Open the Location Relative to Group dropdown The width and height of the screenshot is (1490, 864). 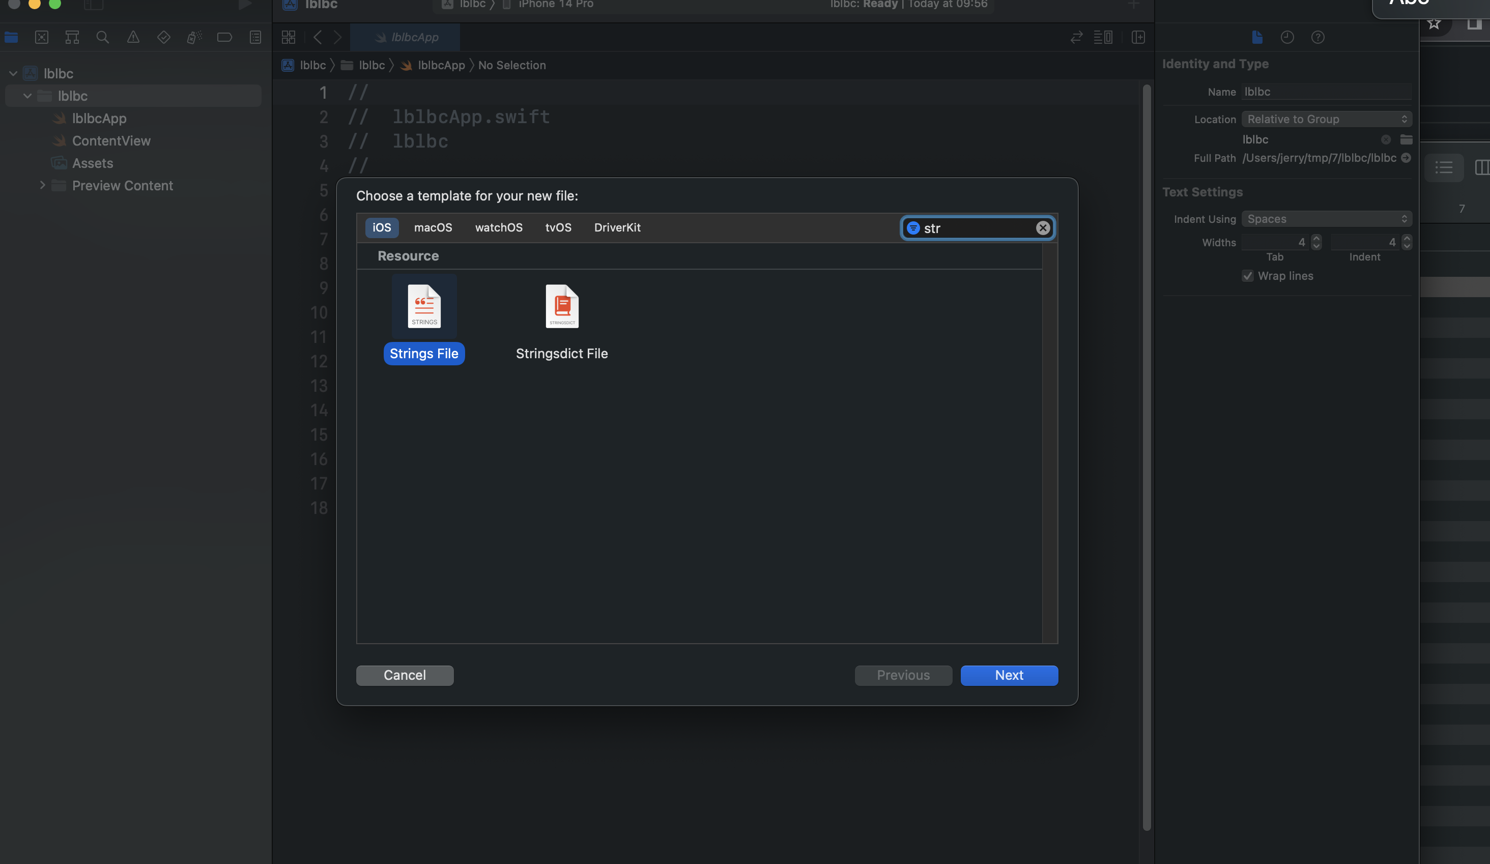1326,119
